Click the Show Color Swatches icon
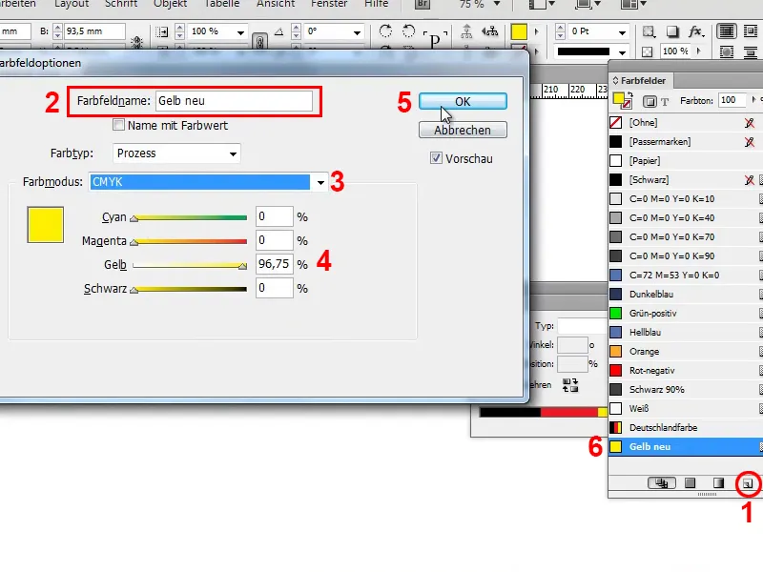Image resolution: width=763 pixels, height=572 pixels. pos(689,483)
